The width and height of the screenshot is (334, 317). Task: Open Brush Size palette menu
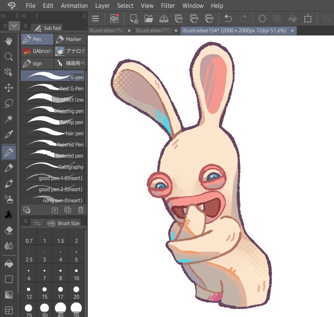25,221
